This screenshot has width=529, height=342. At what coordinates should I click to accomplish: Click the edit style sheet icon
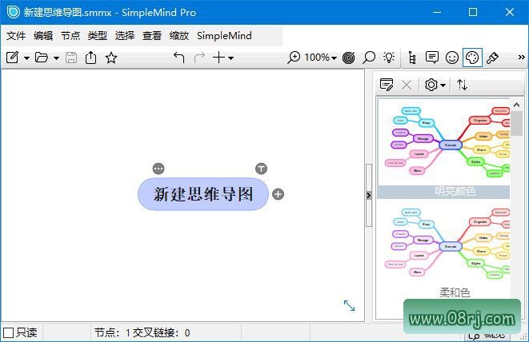[387, 85]
